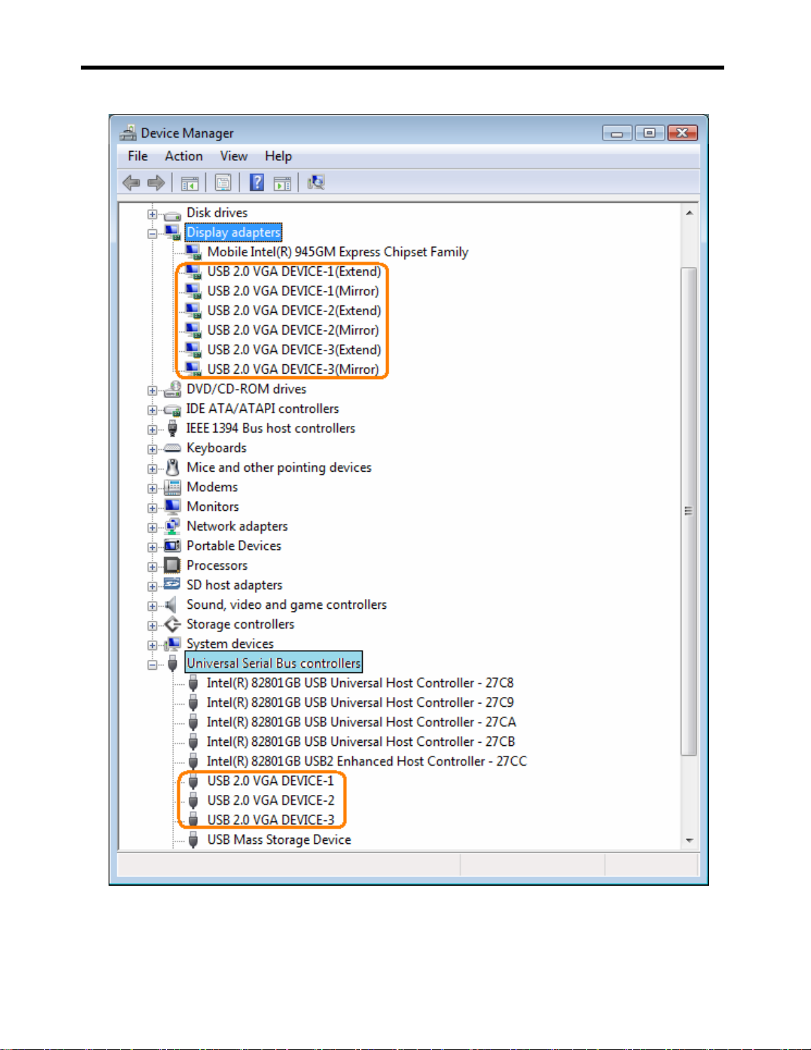
Task: Select USB2 Enhanced Host Controller - 27CC
Action: (x=367, y=761)
